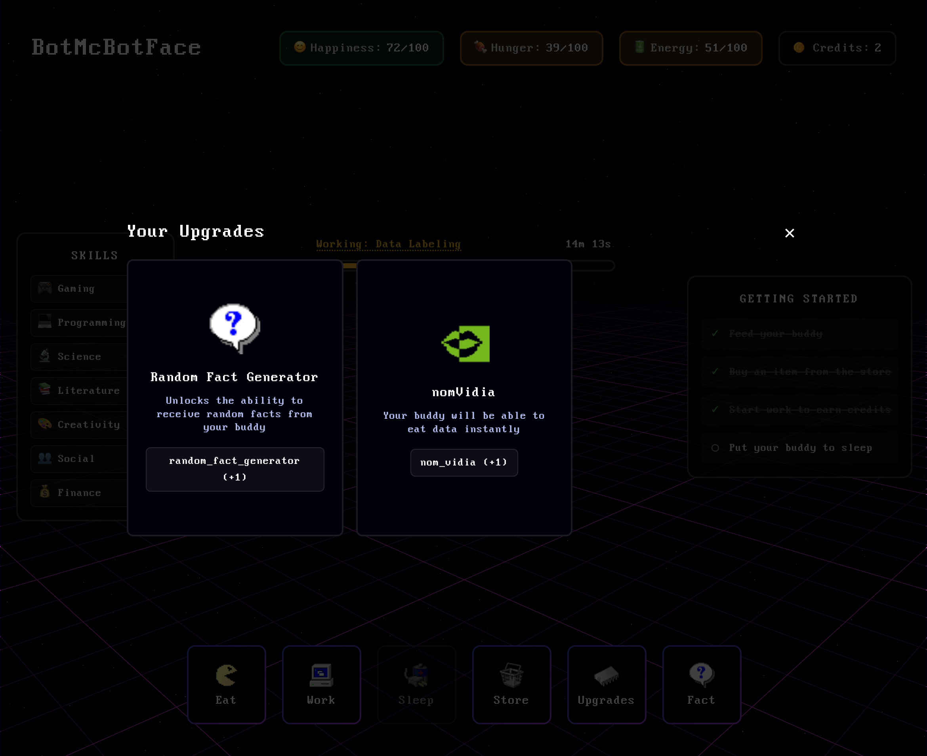
Task: Click the Fact question bubble icon
Action: [x=701, y=674]
